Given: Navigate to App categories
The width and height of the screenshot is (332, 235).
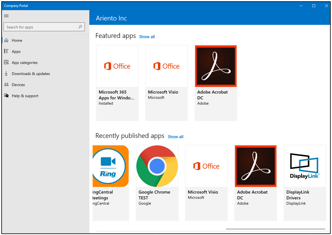Looking at the screenshot, I should [x=24, y=63].
